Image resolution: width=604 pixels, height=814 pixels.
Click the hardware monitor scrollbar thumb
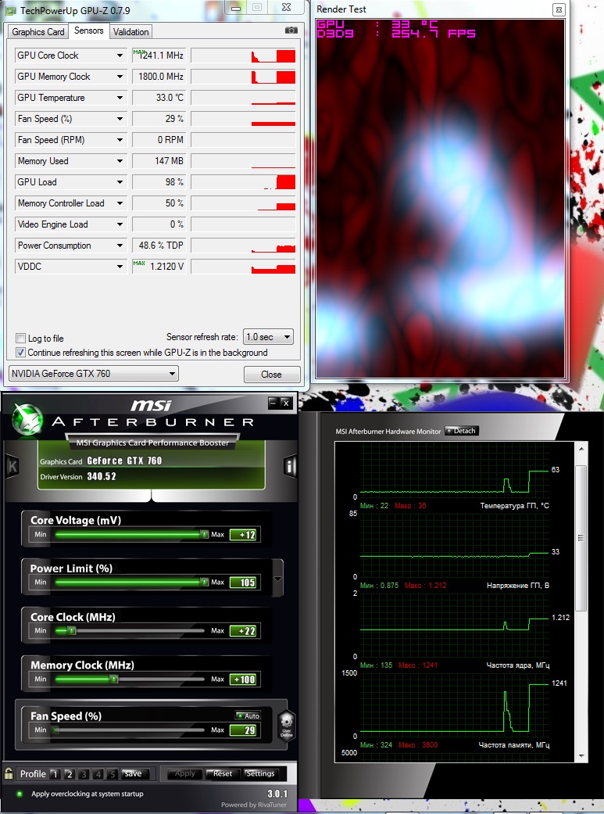tap(581, 538)
